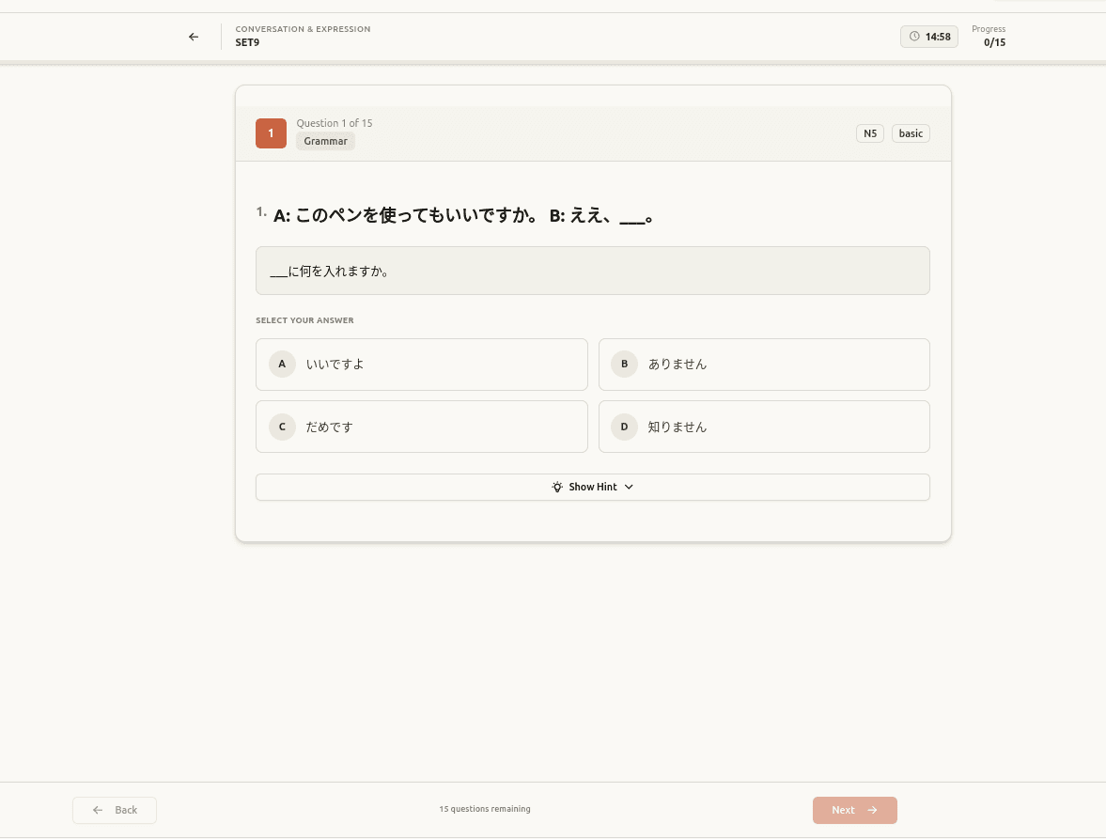The width and height of the screenshot is (1106, 839).
Task: Click the arrow icon inside bottom Back button
Action: 98,810
